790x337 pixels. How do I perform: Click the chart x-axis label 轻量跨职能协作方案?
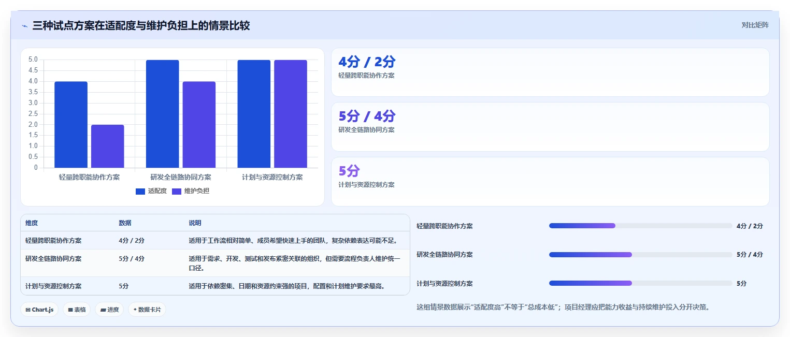tap(89, 177)
